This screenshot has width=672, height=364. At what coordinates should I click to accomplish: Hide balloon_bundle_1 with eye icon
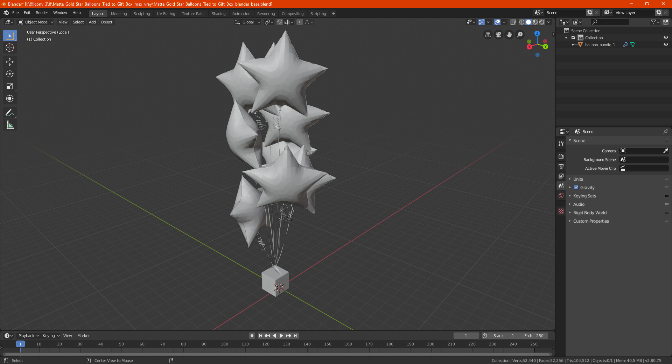666,44
